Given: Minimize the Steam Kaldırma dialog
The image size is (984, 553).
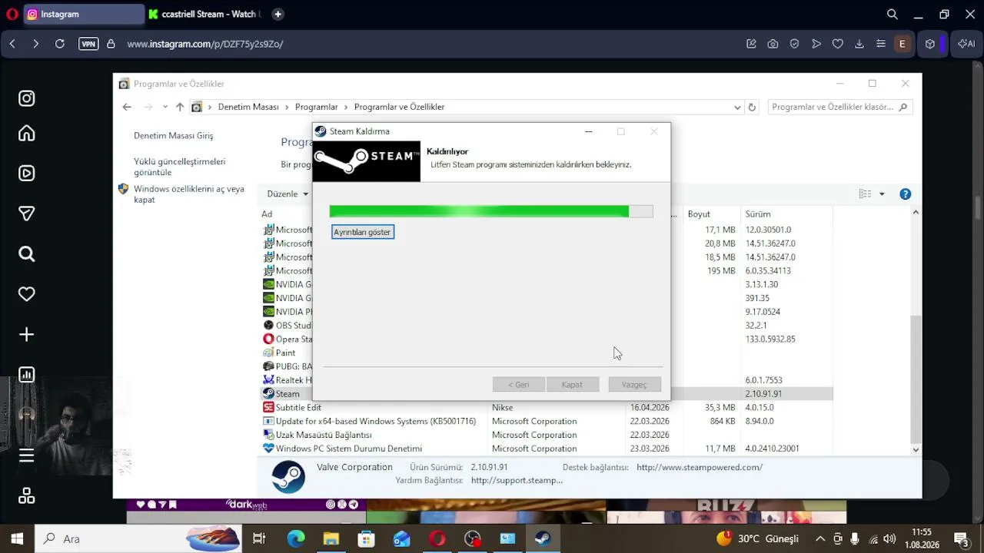Looking at the screenshot, I should [589, 131].
